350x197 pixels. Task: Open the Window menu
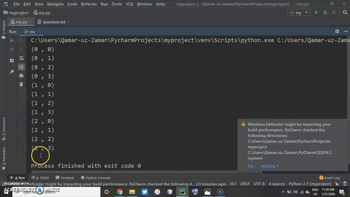[144, 4]
